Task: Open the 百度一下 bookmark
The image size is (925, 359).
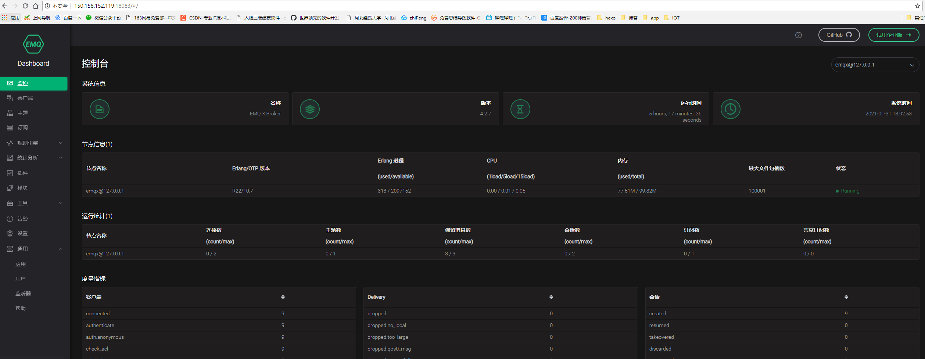Action: (68, 18)
